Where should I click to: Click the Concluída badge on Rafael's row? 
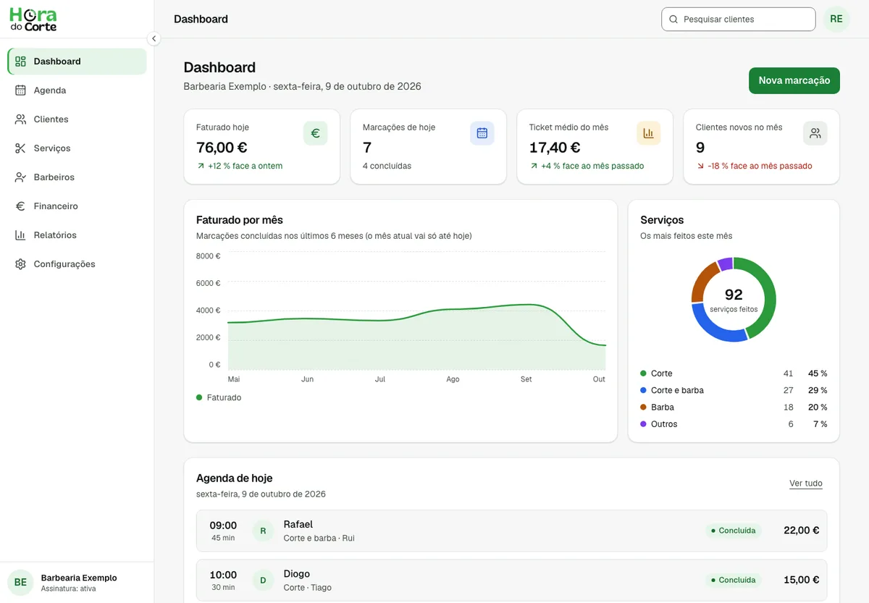pyautogui.click(x=733, y=531)
